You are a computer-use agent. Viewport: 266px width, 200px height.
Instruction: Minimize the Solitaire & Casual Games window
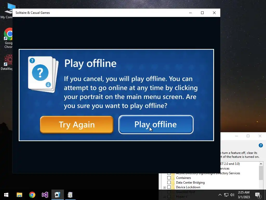click(190, 13)
